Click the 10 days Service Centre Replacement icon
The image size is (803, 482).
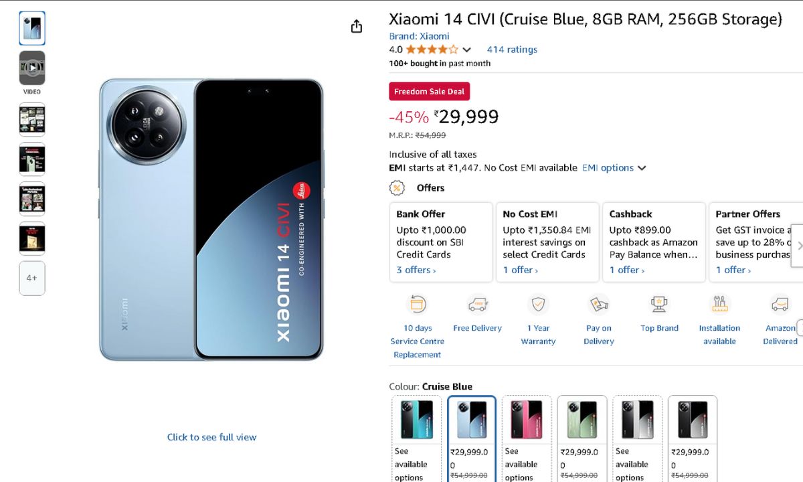(417, 305)
